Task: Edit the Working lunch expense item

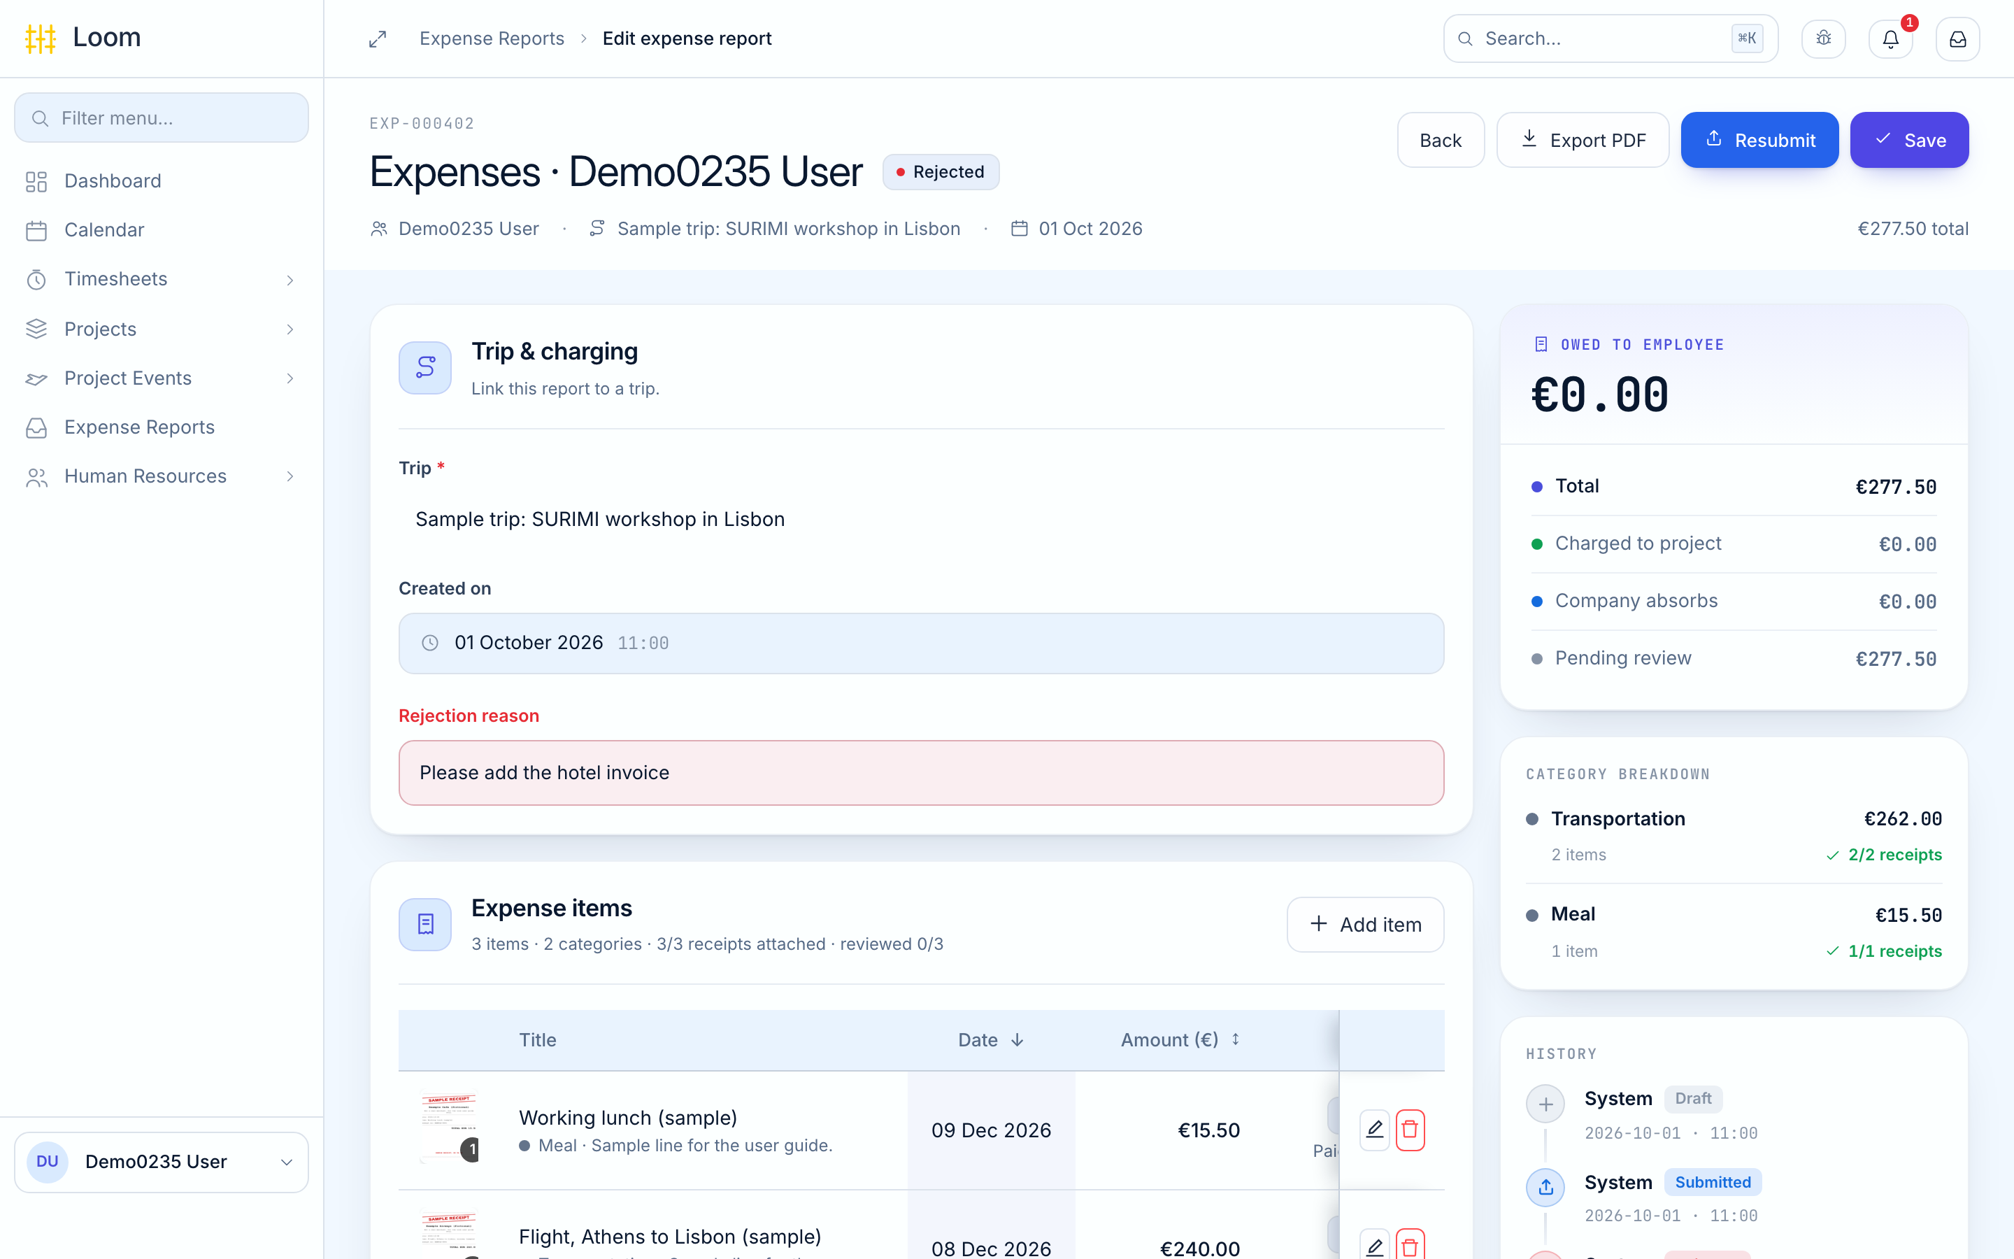Action: (x=1374, y=1130)
